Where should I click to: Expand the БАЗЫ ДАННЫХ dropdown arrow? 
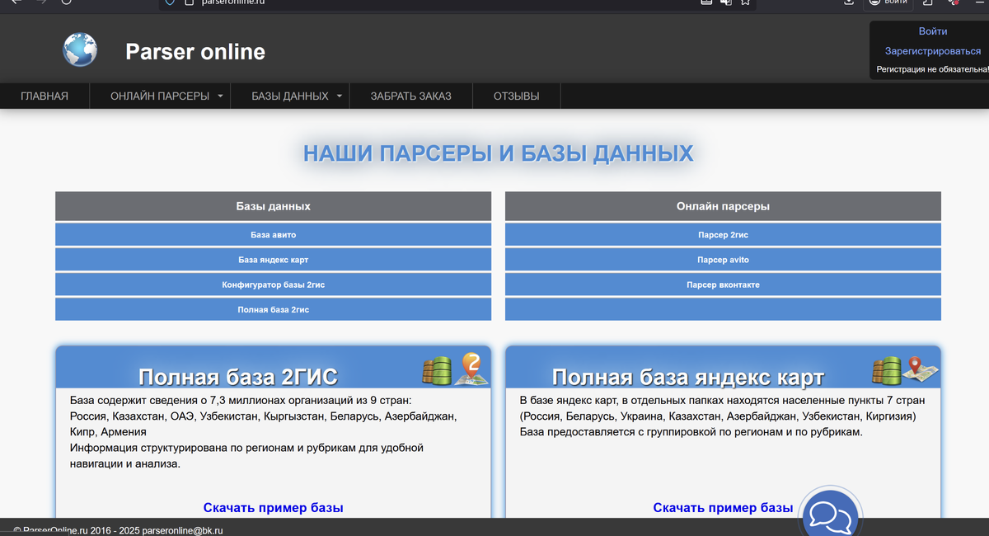[339, 96]
